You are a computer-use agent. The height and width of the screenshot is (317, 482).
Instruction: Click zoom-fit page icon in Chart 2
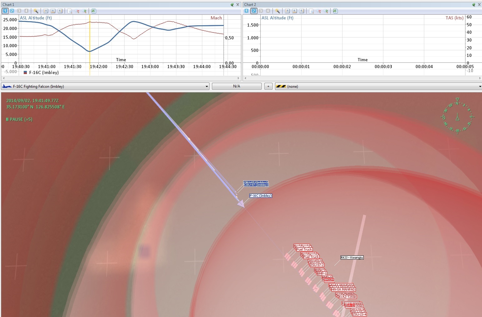(x=312, y=11)
